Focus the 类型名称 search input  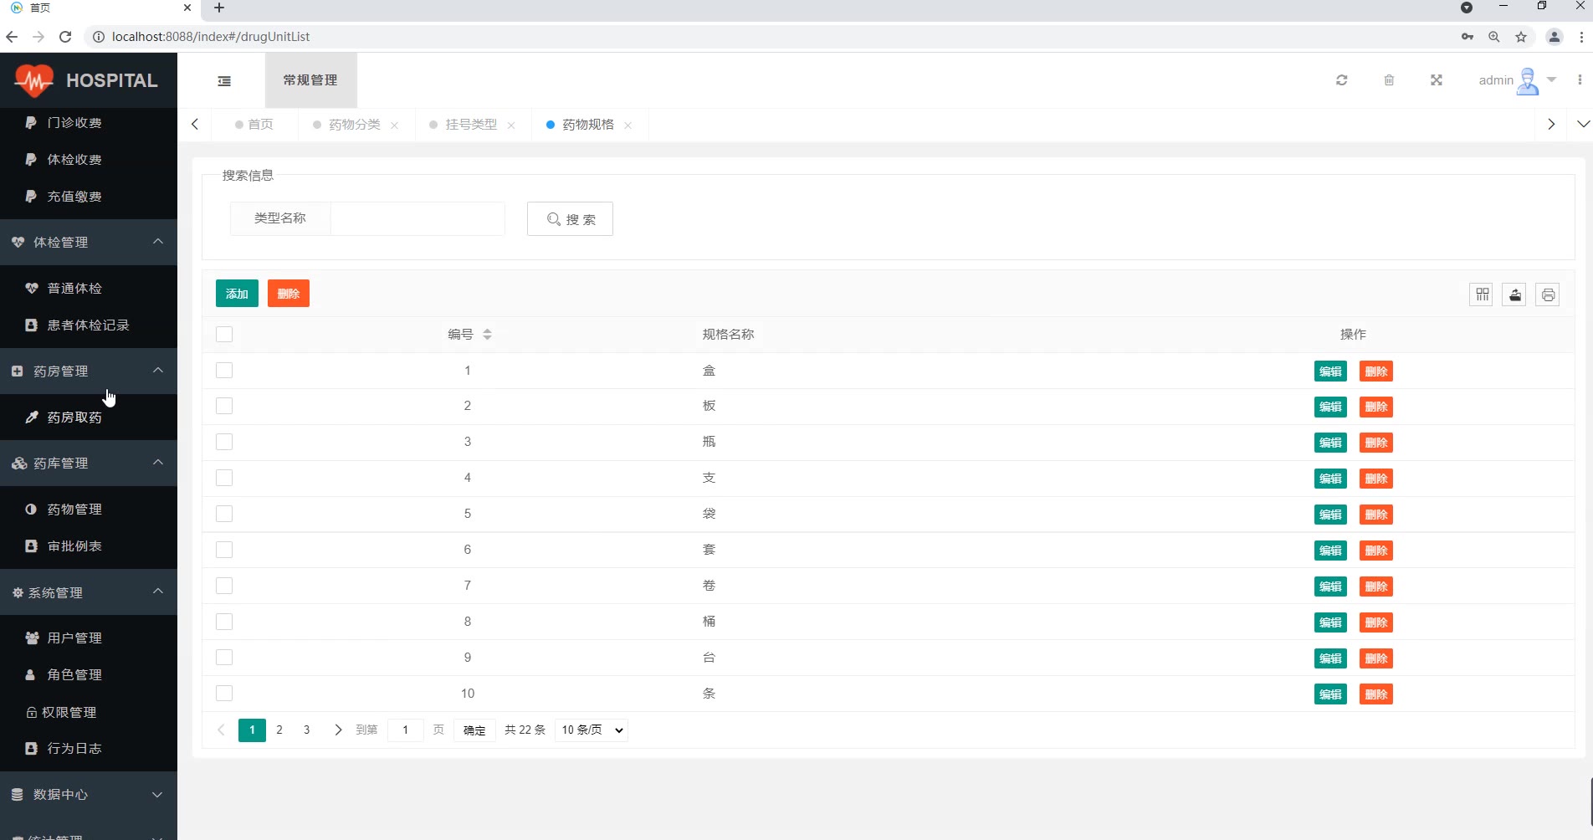(417, 218)
